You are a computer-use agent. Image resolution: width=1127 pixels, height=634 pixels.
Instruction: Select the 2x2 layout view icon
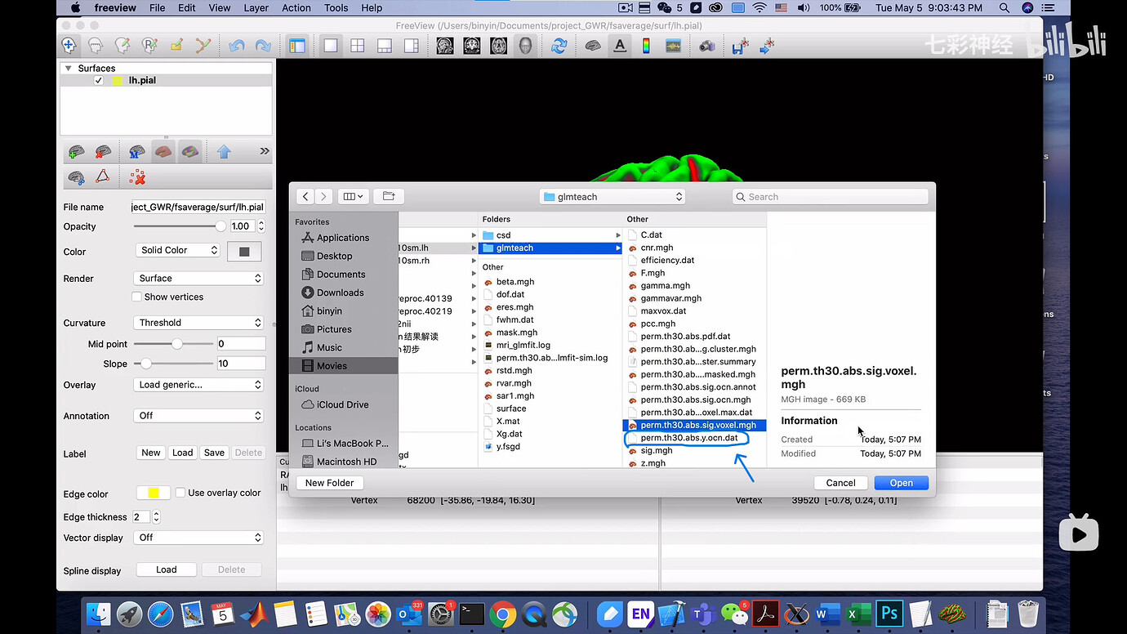358,46
